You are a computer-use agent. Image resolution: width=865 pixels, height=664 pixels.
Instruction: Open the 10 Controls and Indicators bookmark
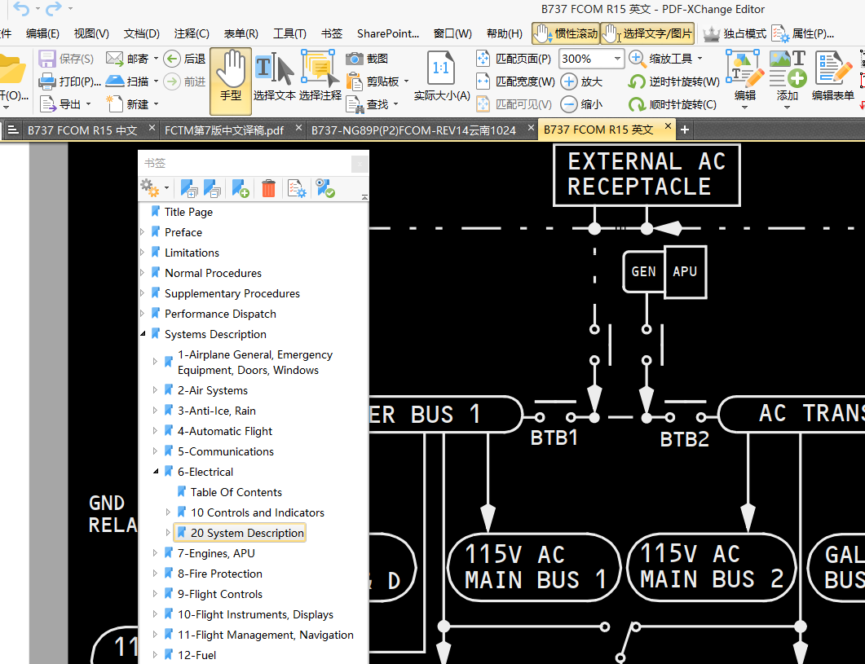tap(257, 512)
